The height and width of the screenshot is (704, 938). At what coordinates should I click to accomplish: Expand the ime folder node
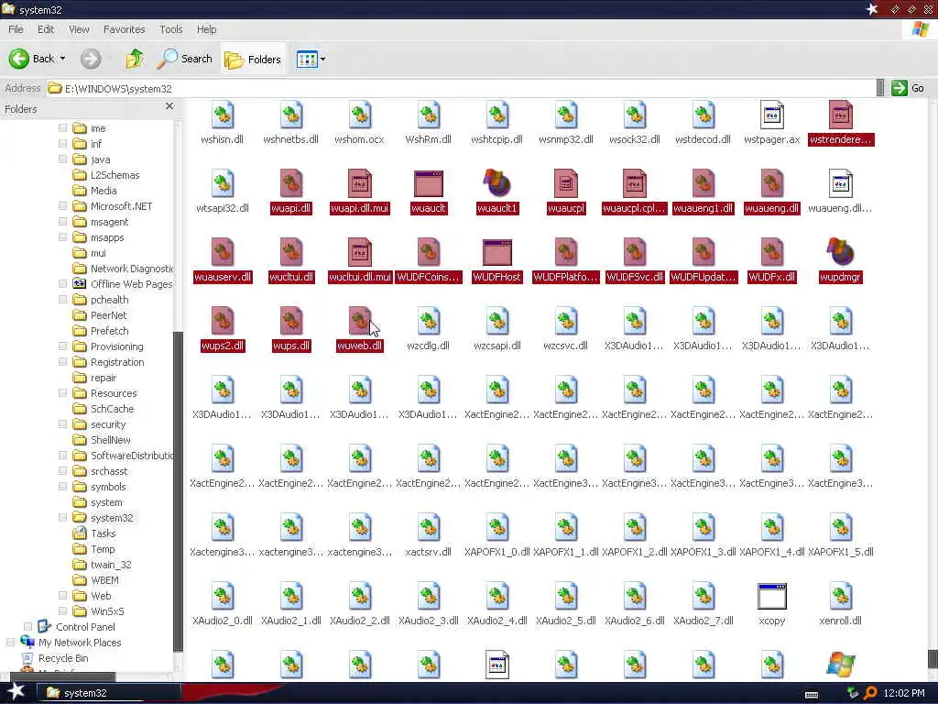(x=63, y=128)
